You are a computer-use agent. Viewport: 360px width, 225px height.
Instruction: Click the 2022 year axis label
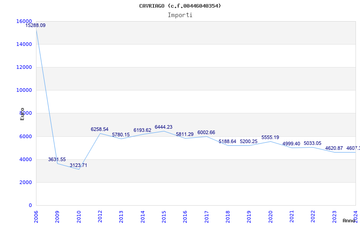pyautogui.click(x=313, y=217)
